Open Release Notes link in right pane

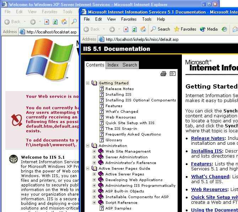[208, 138]
